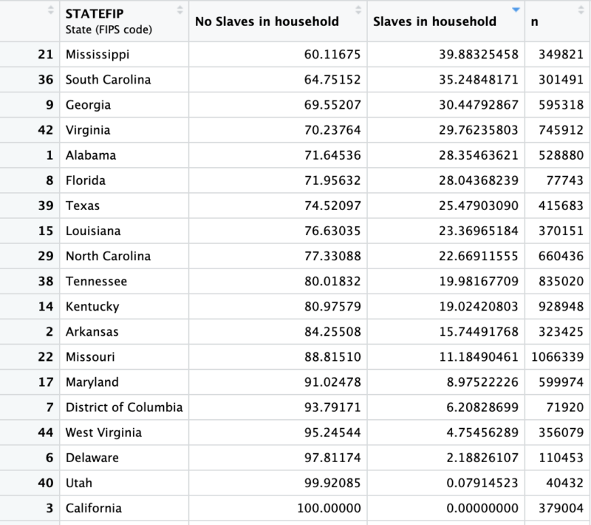
Task: Select the West Virginia row name
Action: click(x=103, y=433)
